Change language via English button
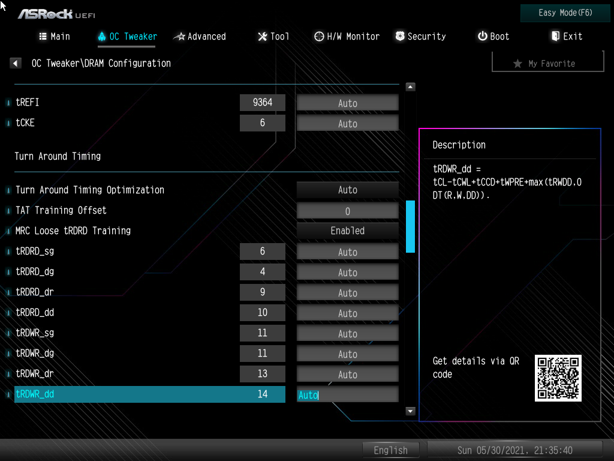 tap(391, 450)
